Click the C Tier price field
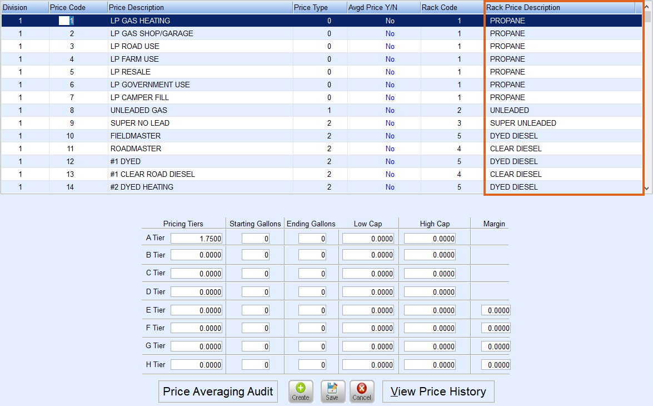 coord(197,274)
